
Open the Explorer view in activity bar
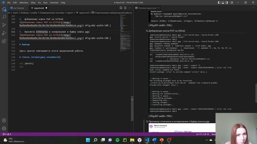[4, 9]
